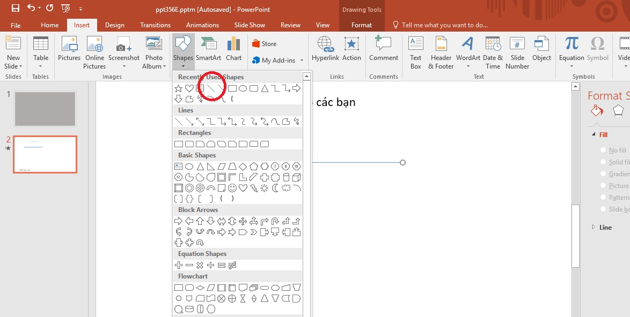This screenshot has height=317, width=630.
Task: Click the shapes gallery scroll up arrow
Action: click(x=306, y=76)
